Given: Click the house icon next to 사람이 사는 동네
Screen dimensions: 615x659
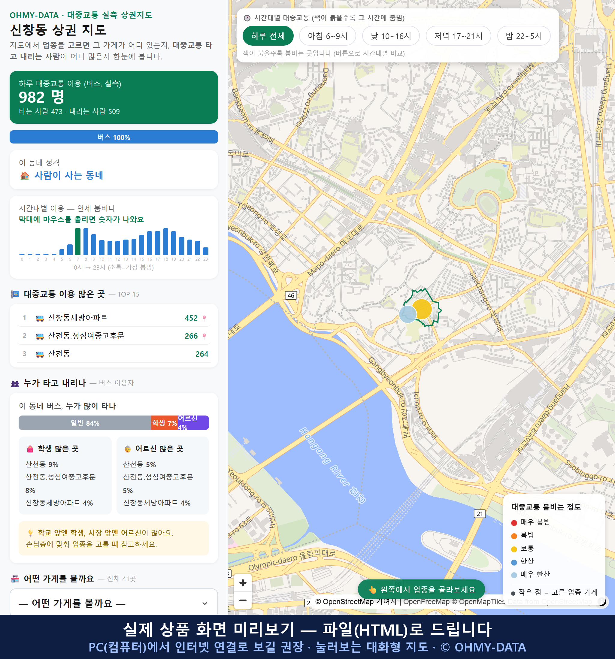Looking at the screenshot, I should click(x=25, y=176).
